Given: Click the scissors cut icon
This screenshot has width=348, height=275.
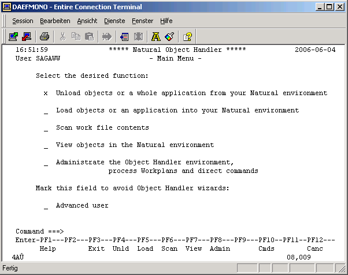Looking at the screenshot, I should click(63, 36).
